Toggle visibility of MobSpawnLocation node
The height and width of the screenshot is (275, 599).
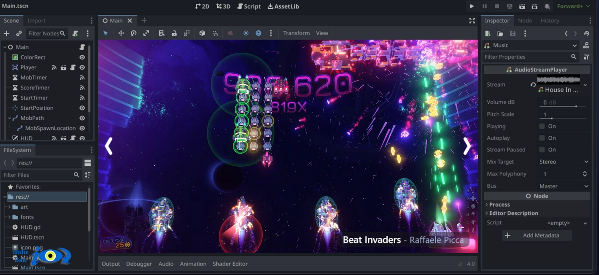point(82,128)
